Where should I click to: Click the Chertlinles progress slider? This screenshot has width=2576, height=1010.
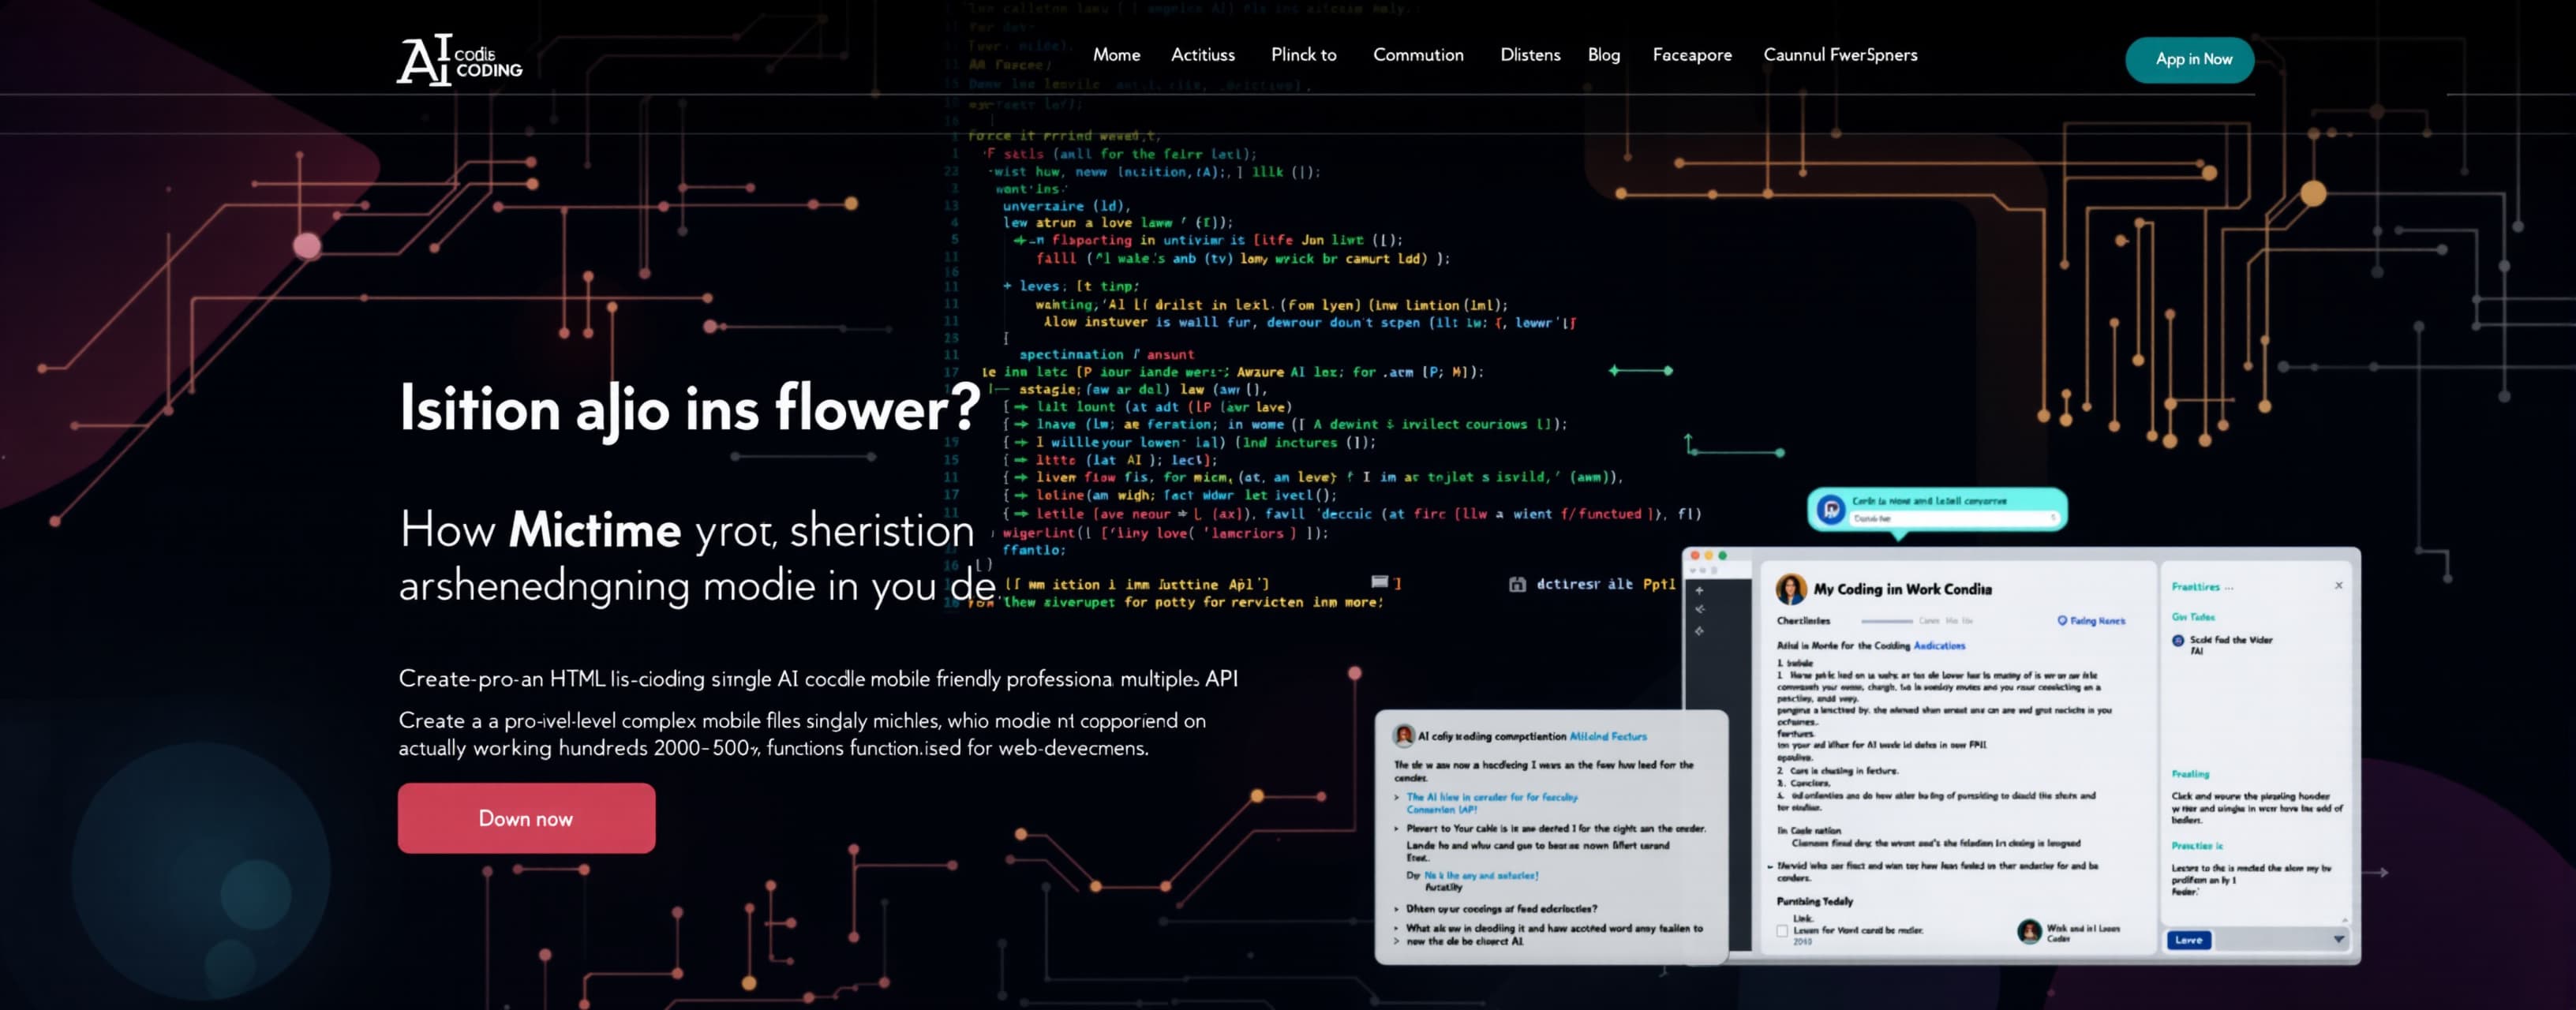coord(1886,621)
